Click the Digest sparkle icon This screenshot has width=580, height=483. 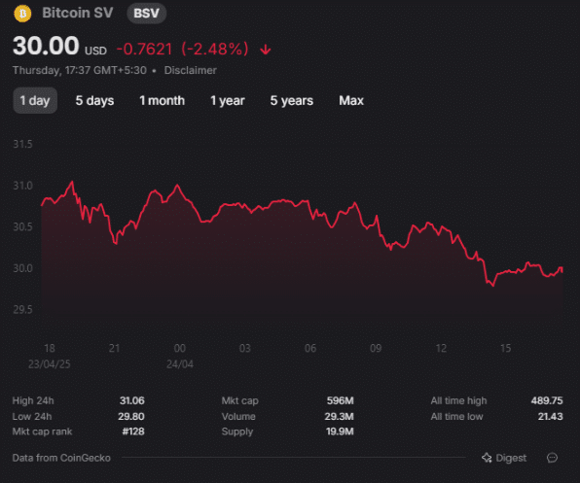pos(487,458)
